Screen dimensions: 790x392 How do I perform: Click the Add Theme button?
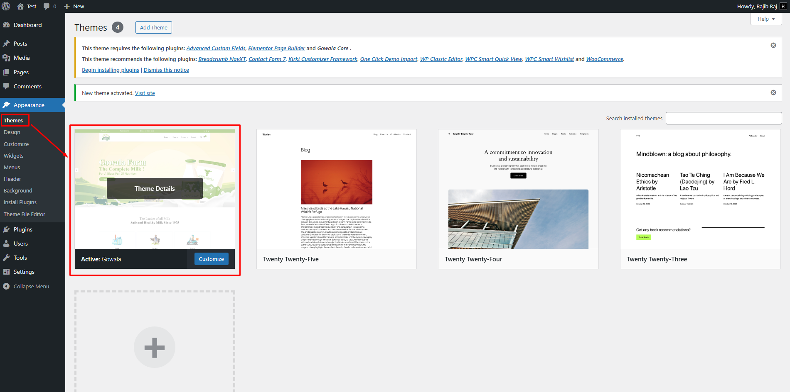(153, 27)
